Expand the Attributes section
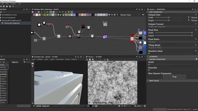The width and height of the screenshot is (198, 111). (x=148, y=57)
